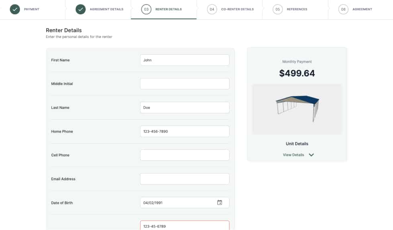Select the step 03 circle icon
Screen dimensions: 393x230
click(x=146, y=9)
